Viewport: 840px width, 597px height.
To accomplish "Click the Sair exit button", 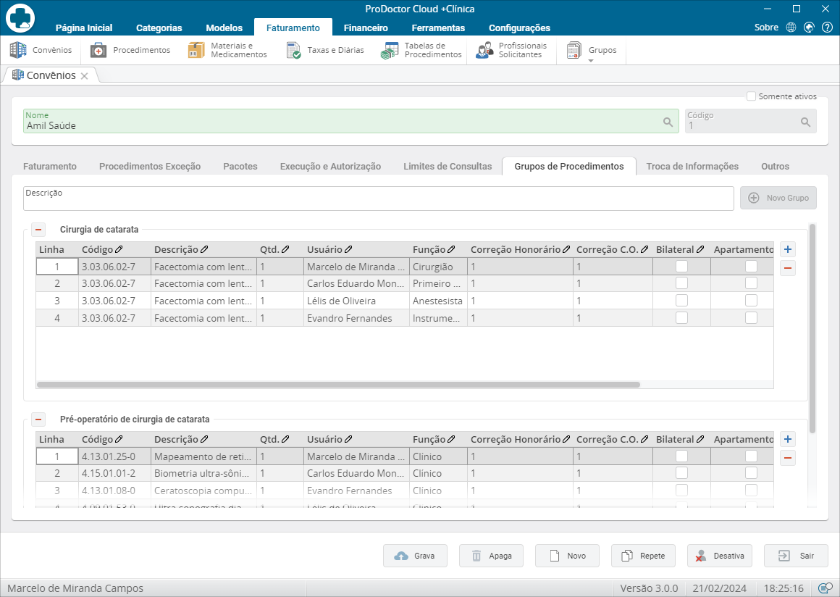I will tap(796, 556).
